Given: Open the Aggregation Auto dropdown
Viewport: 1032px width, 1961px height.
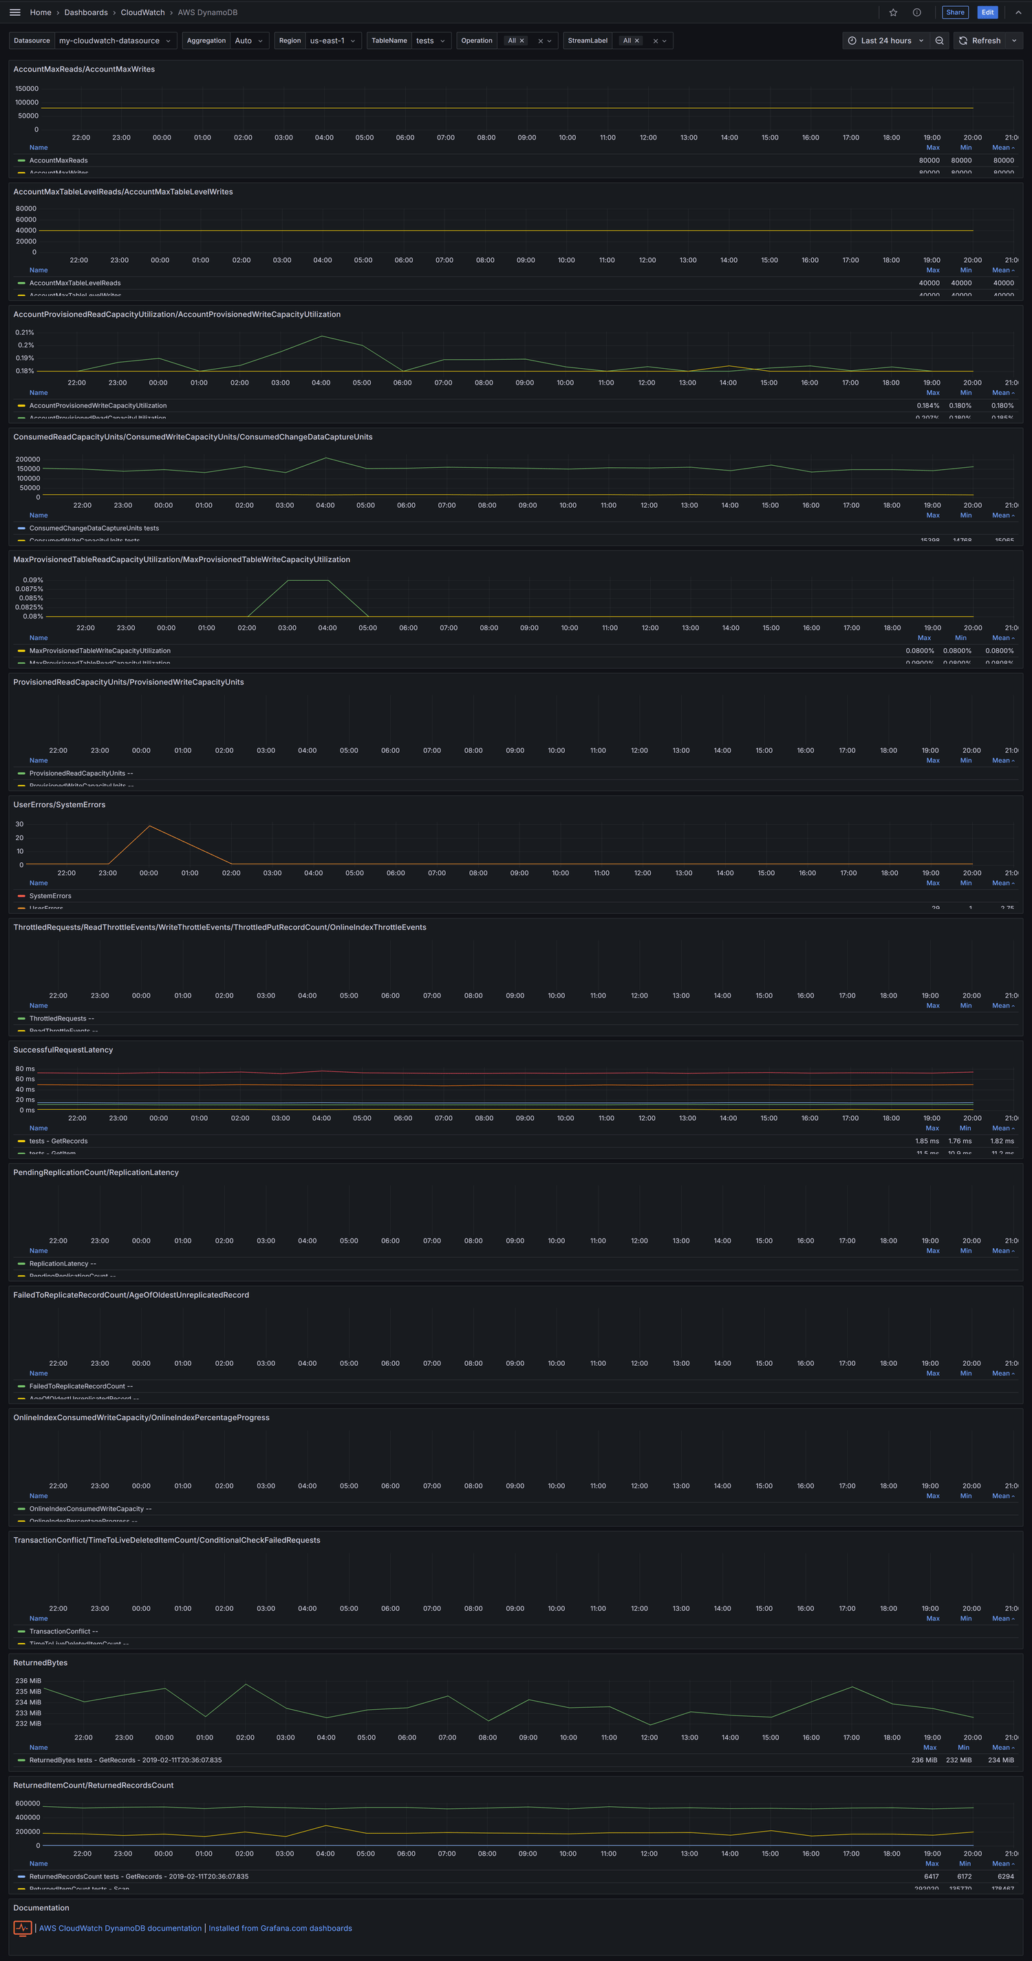Looking at the screenshot, I should [249, 41].
